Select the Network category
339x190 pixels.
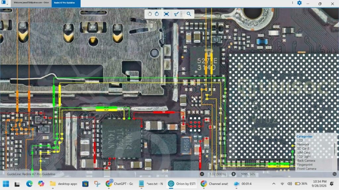(303, 144)
